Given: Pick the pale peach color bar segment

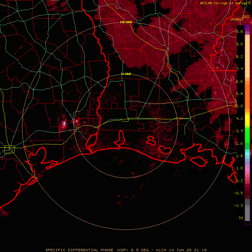Looking at the screenshot, I should [247, 58].
